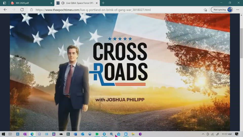The image size is (243, 137).
Task: Open the Action Center notifications icon
Action: pos(237,134)
